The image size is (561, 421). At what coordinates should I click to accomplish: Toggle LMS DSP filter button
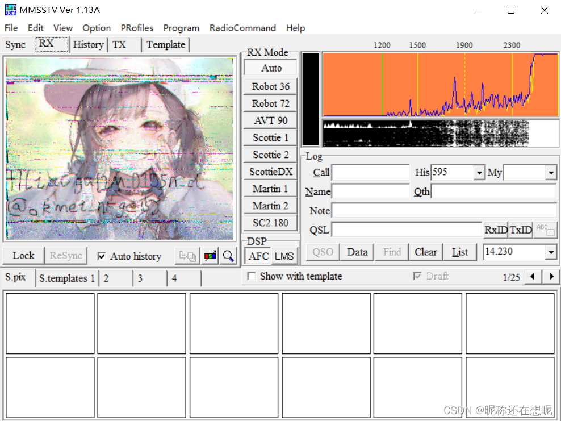tap(284, 256)
